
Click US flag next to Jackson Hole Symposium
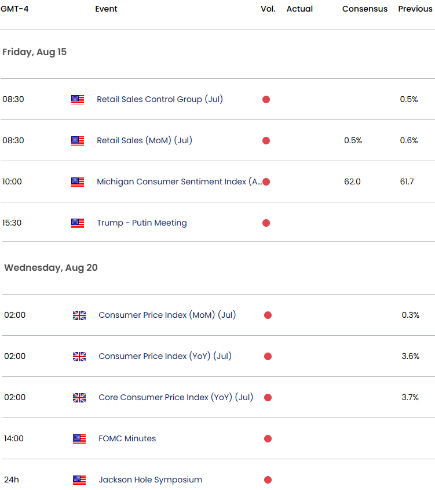tap(79, 480)
